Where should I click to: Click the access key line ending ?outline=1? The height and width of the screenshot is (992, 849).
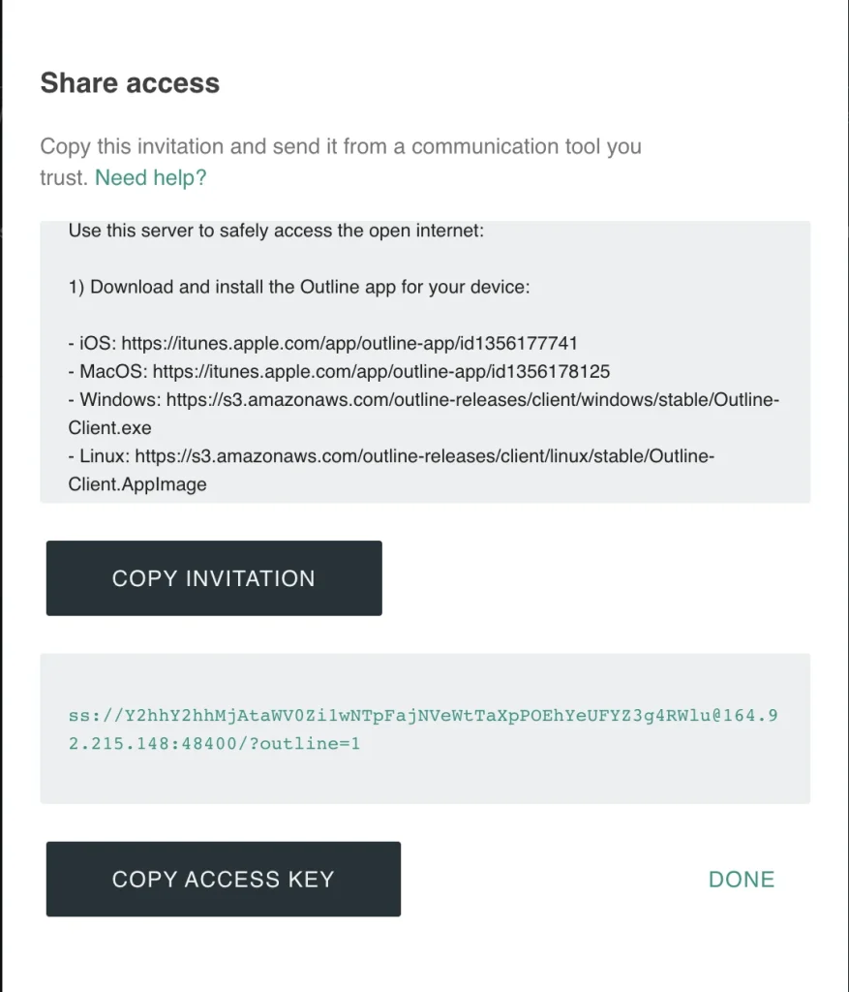(214, 745)
